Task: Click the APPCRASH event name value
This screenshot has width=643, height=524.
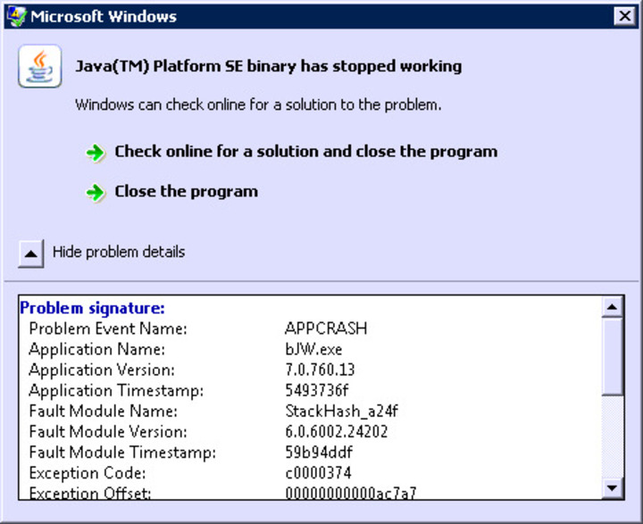Action: pos(325,329)
